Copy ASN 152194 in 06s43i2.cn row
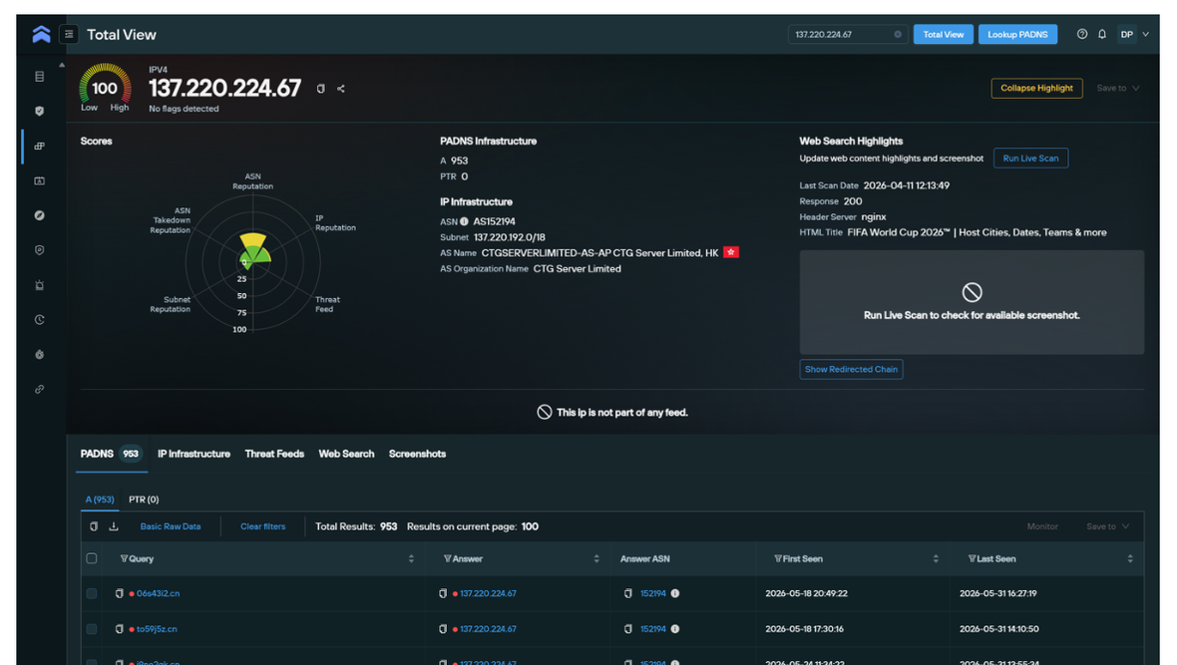 628,593
